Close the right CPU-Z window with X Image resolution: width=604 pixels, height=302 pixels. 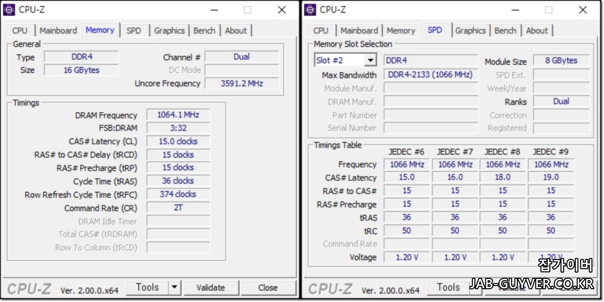[x=583, y=10]
